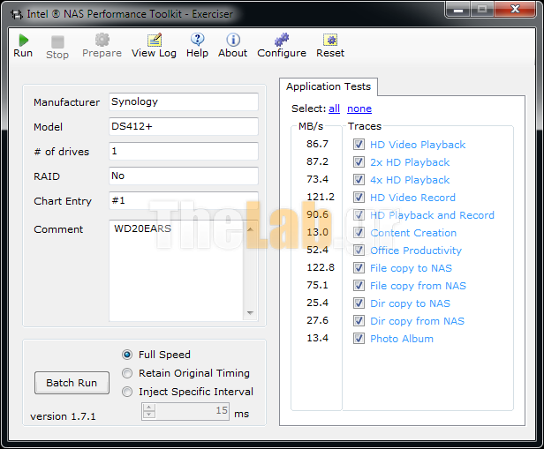Toggle File copy from NAS checkbox
Image resolution: width=544 pixels, height=449 pixels.
pos(359,286)
